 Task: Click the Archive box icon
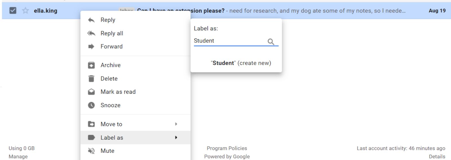[91, 65]
